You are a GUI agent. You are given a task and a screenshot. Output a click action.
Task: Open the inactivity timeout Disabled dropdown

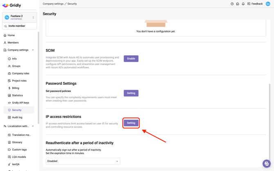[83, 161]
